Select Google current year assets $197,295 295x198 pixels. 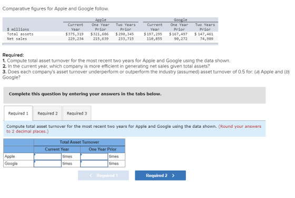click(x=153, y=34)
